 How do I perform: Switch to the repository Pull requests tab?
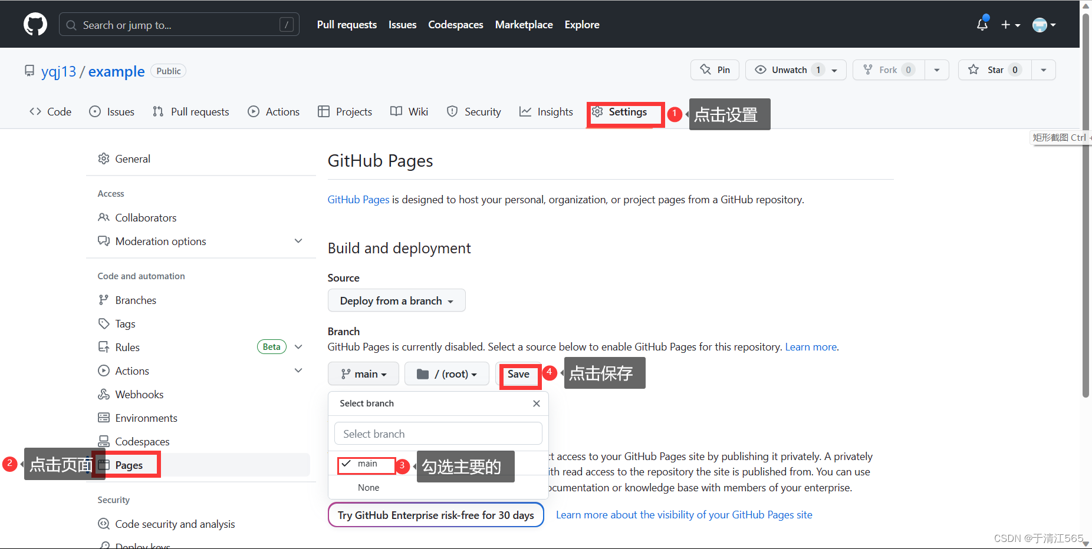(190, 112)
